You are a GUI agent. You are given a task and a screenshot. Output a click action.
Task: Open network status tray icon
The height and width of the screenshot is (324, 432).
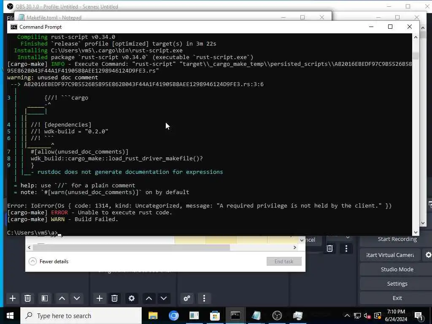click(357, 316)
